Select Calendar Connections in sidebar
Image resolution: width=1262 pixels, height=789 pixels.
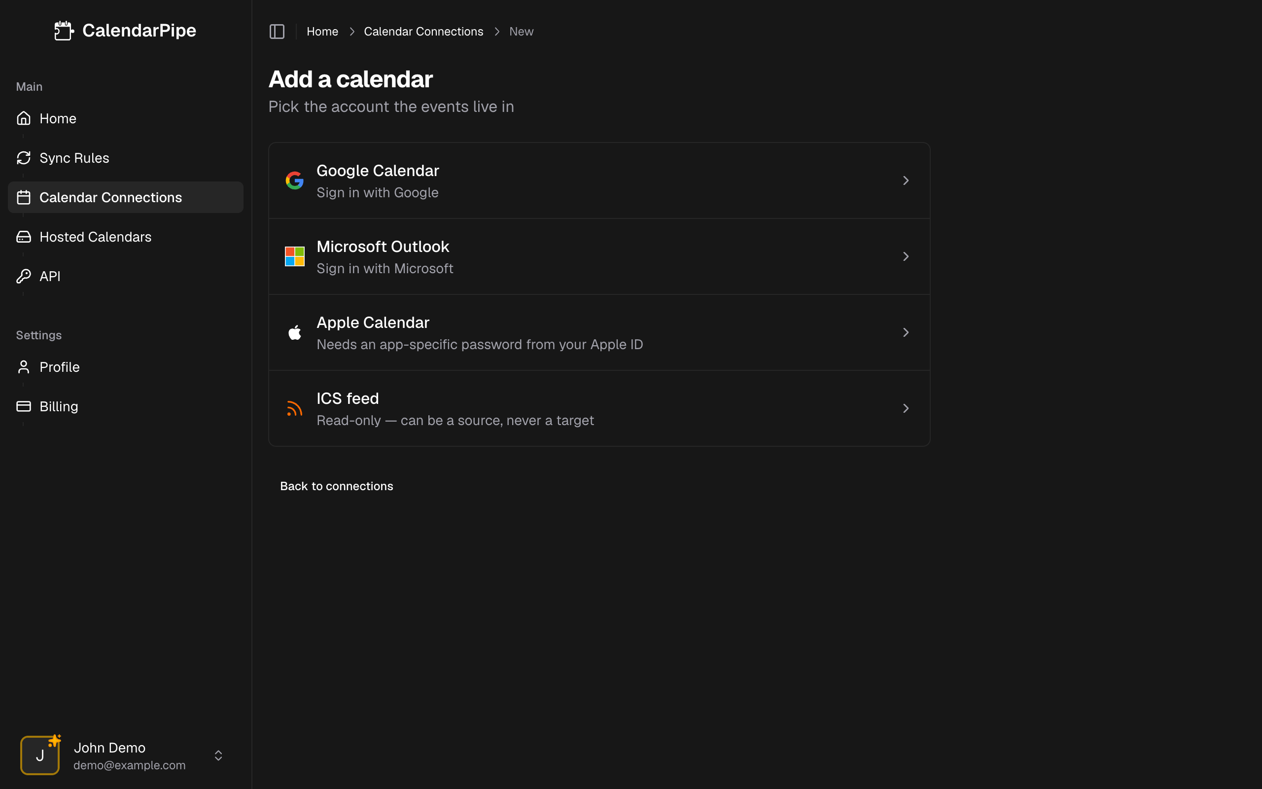126,197
